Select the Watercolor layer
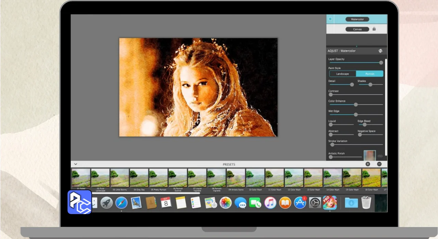The width and height of the screenshot is (438, 239). point(357,19)
